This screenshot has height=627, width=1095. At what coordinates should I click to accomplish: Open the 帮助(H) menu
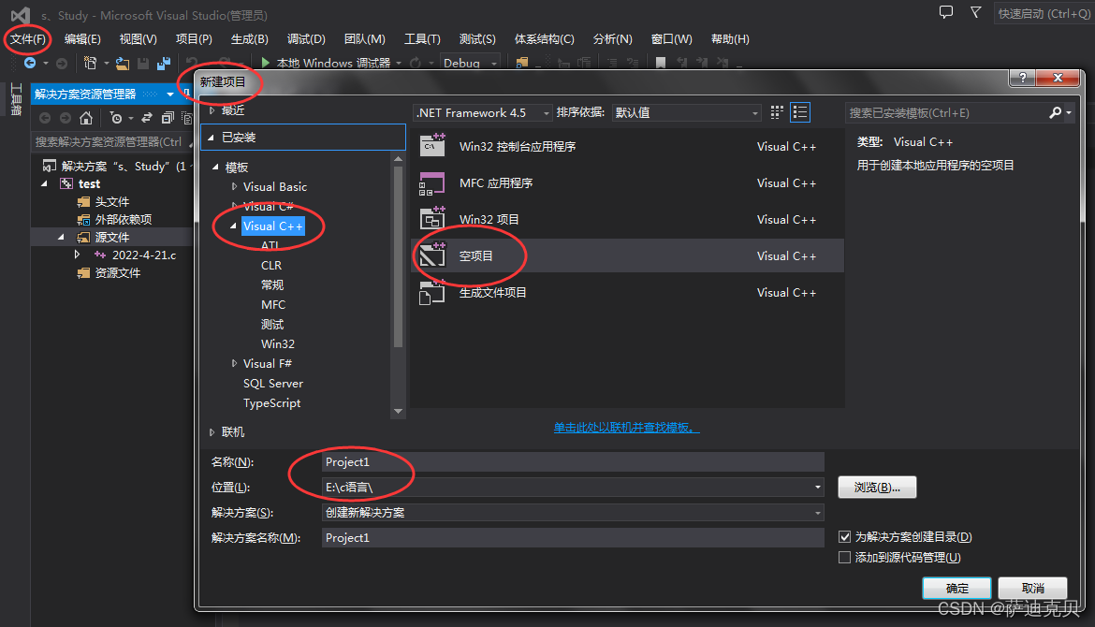730,39
